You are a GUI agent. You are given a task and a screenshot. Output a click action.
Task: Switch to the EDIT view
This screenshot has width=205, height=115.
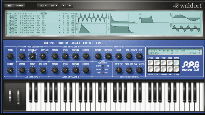[x=10, y=5]
